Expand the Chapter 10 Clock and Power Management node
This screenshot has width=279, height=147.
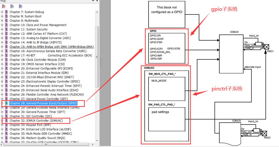click(2, 25)
